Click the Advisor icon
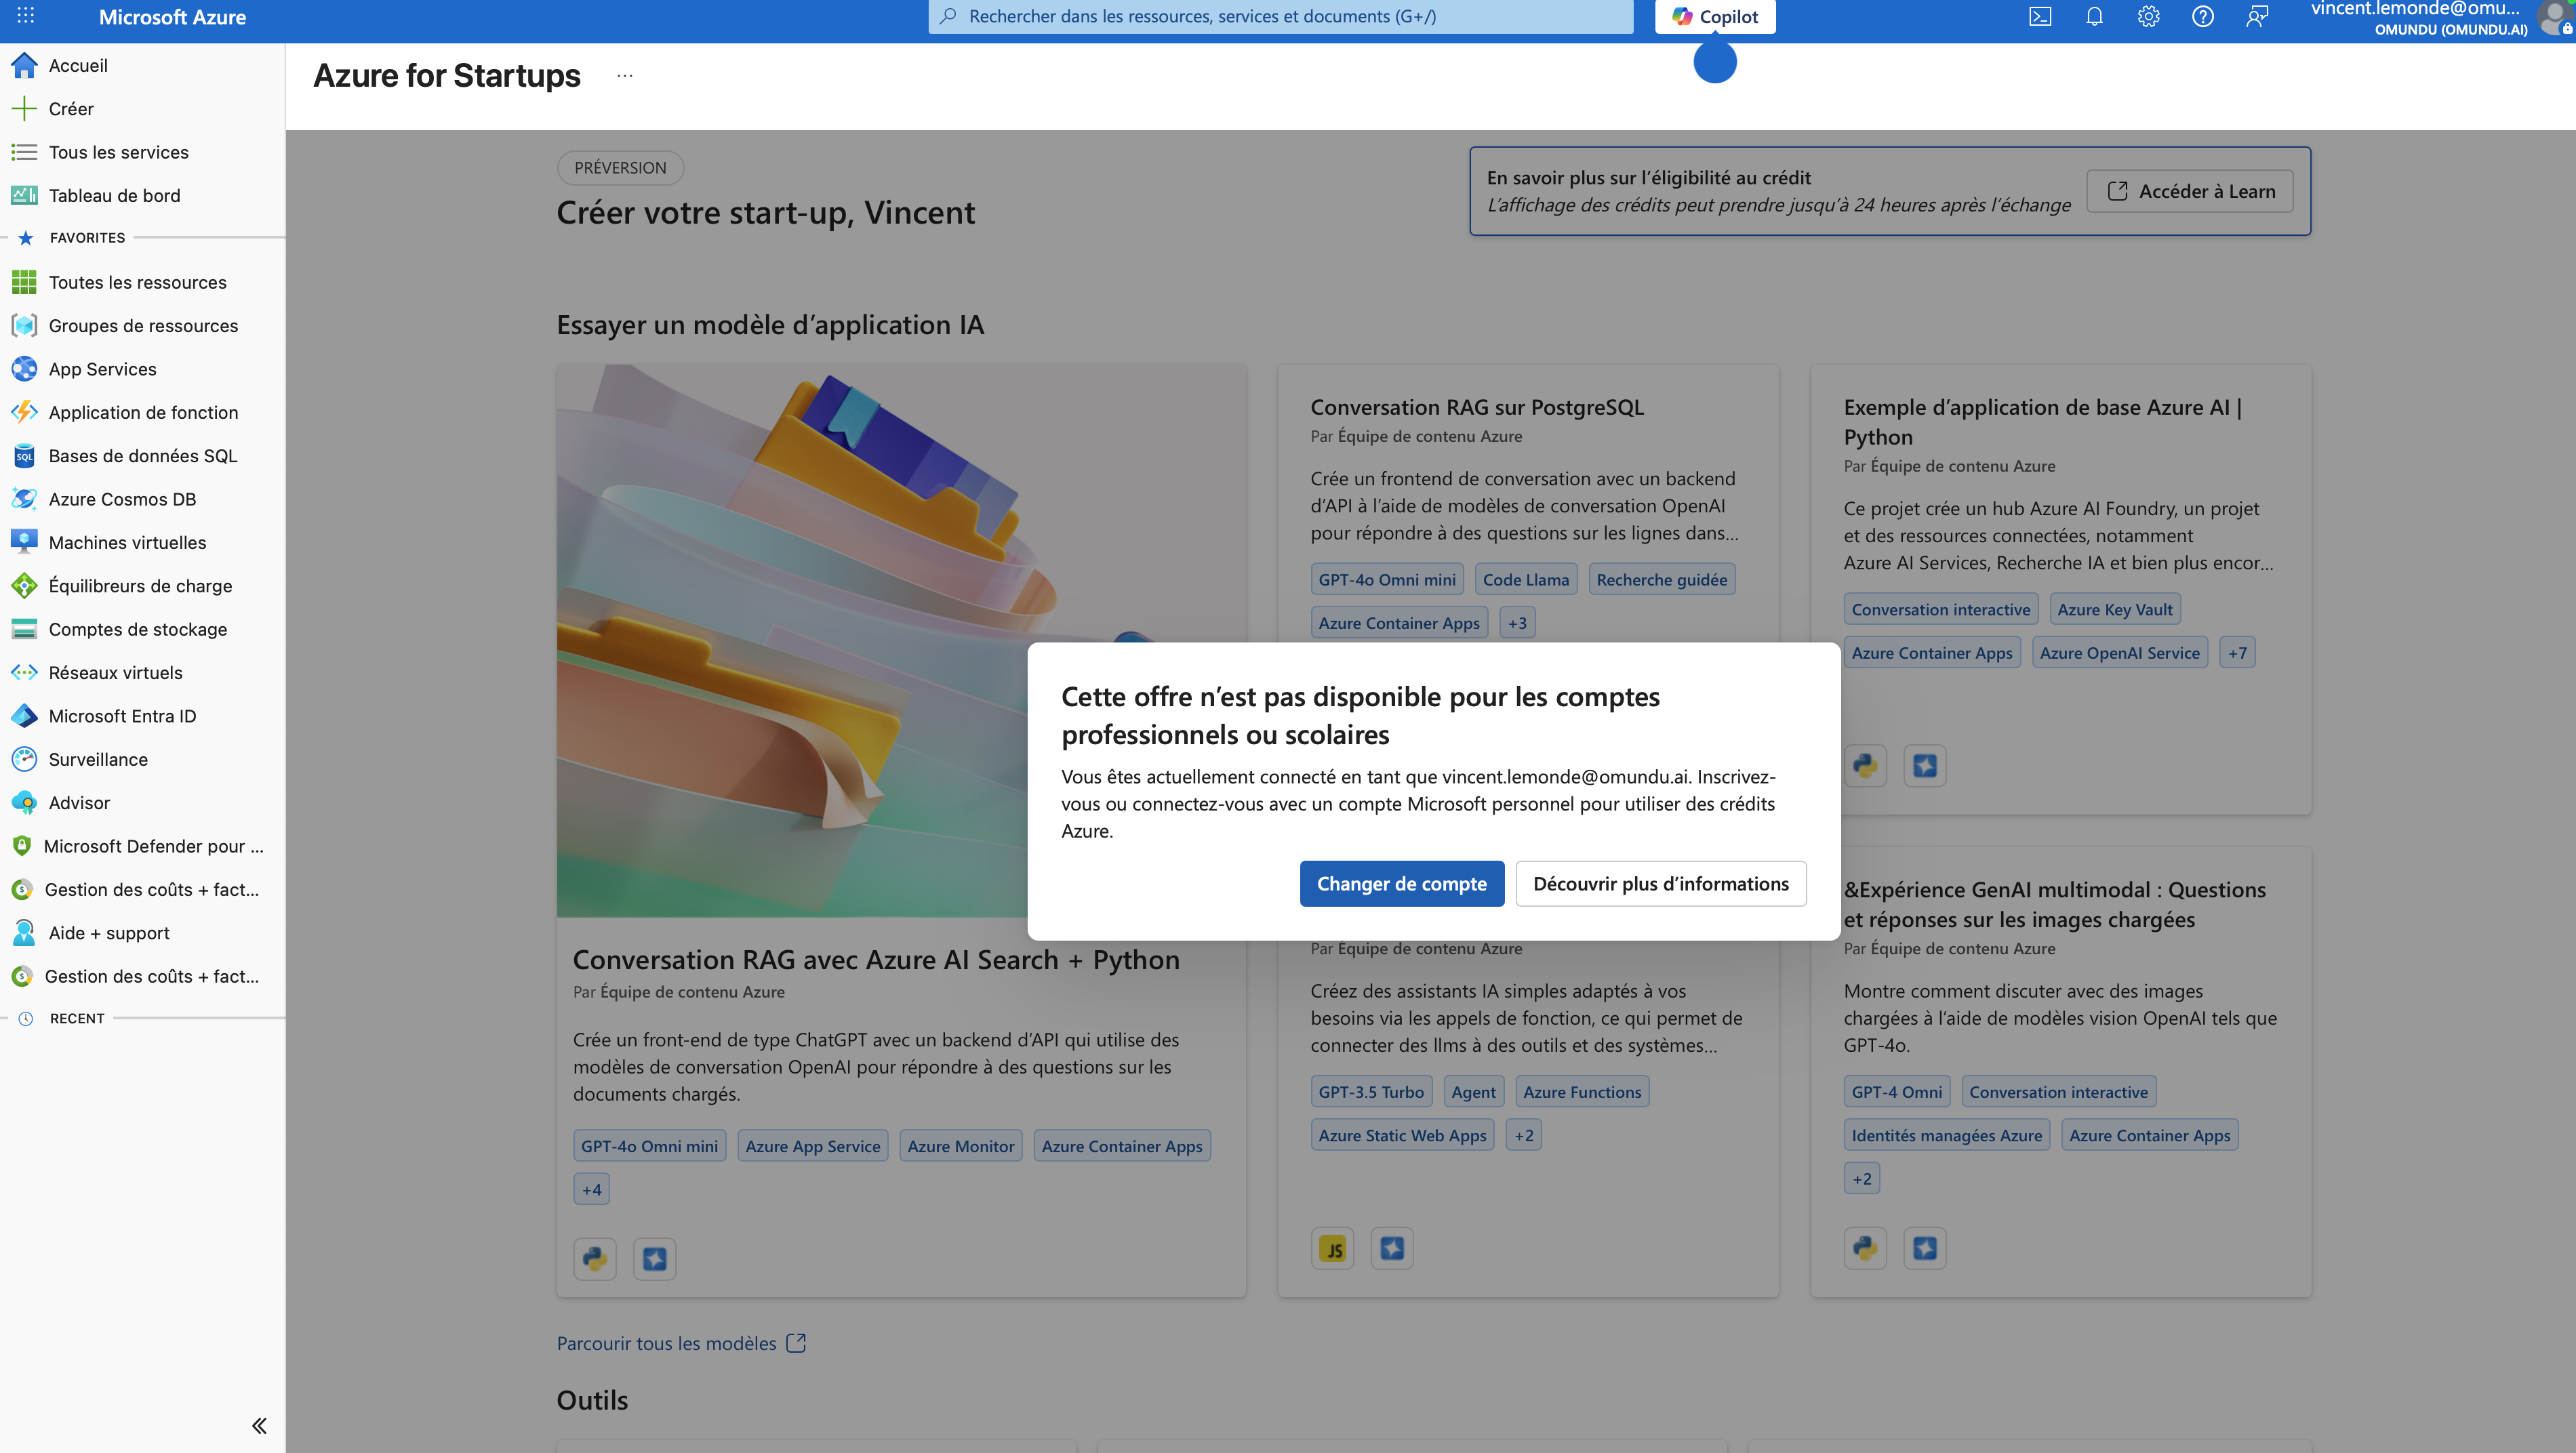The height and width of the screenshot is (1453, 2576). coord(24,803)
